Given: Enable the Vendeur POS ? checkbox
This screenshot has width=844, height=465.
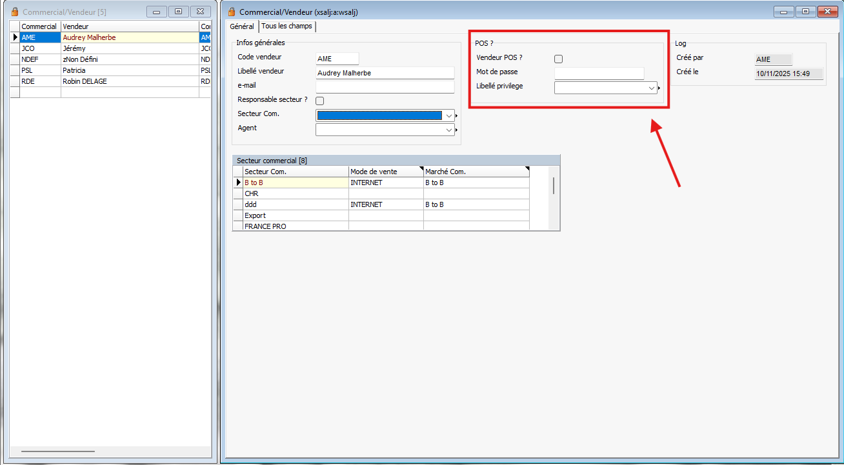Looking at the screenshot, I should 559,59.
